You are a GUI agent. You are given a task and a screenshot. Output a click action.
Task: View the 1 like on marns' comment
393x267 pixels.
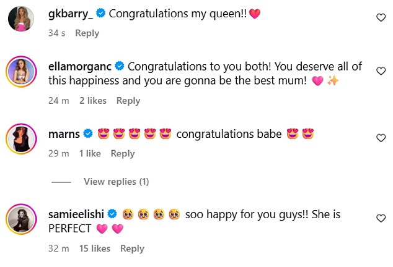(x=89, y=154)
